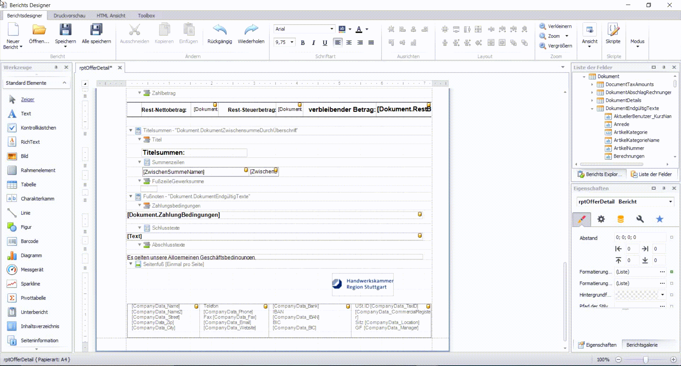Open the Berichtsgalerie panel tab
Image resolution: width=681 pixels, height=366 pixels.
642,345
